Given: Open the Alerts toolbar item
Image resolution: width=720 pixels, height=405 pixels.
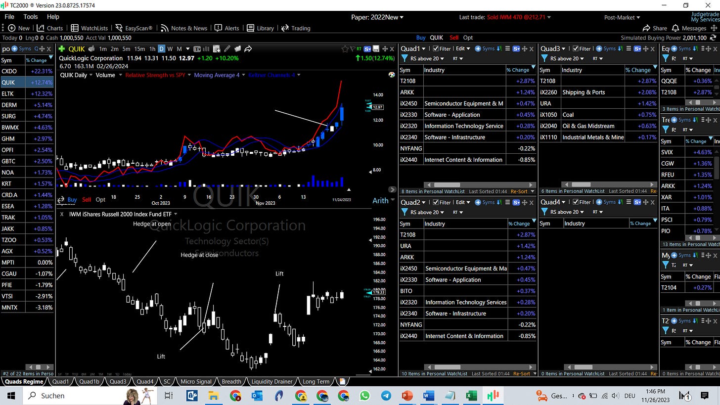Looking at the screenshot, I should click(x=226, y=28).
